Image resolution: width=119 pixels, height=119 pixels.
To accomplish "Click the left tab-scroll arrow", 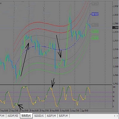I will tap(115, 116).
